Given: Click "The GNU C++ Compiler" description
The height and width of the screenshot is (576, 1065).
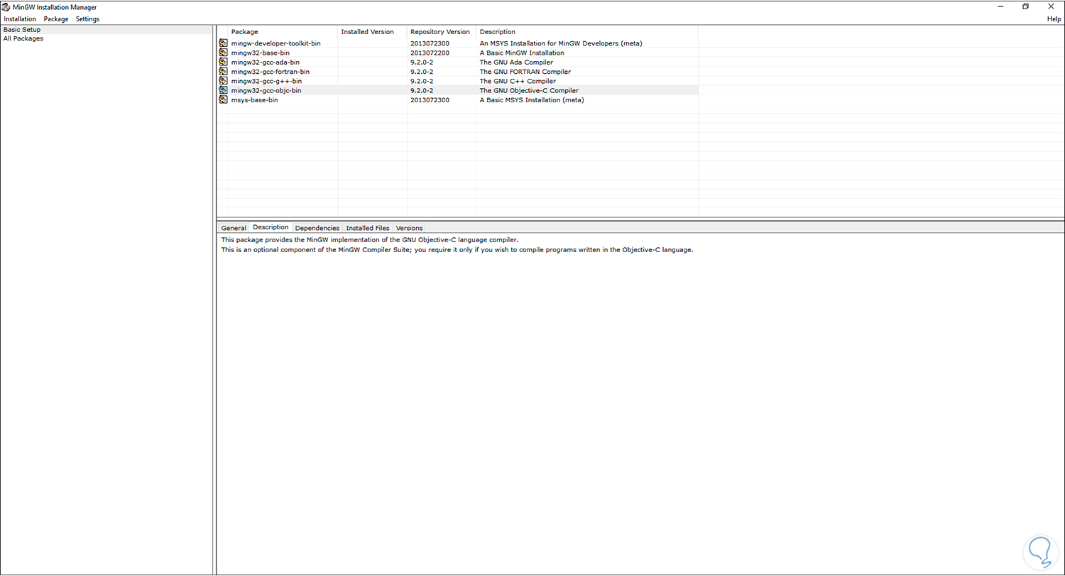Looking at the screenshot, I should click(518, 81).
